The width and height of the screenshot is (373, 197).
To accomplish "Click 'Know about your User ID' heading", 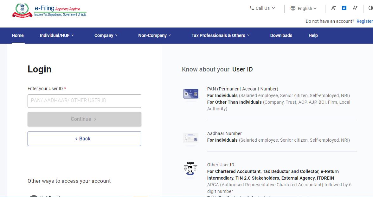I will (217, 69).
